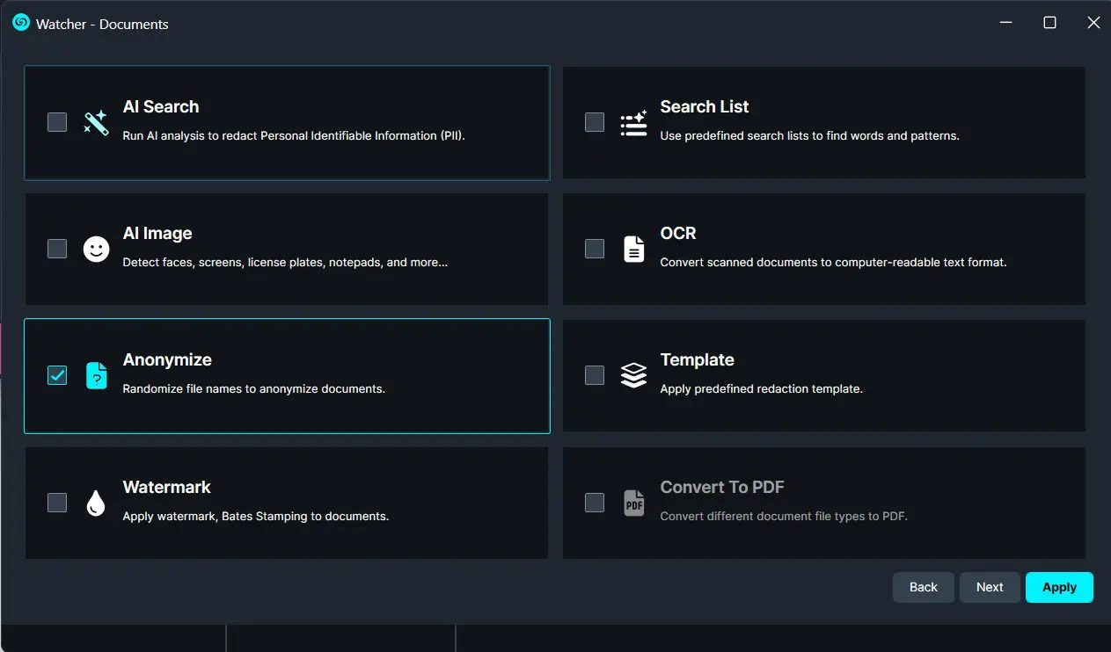Click 'Convert different document file types' description
Image resolution: width=1111 pixels, height=652 pixels.
click(784, 516)
